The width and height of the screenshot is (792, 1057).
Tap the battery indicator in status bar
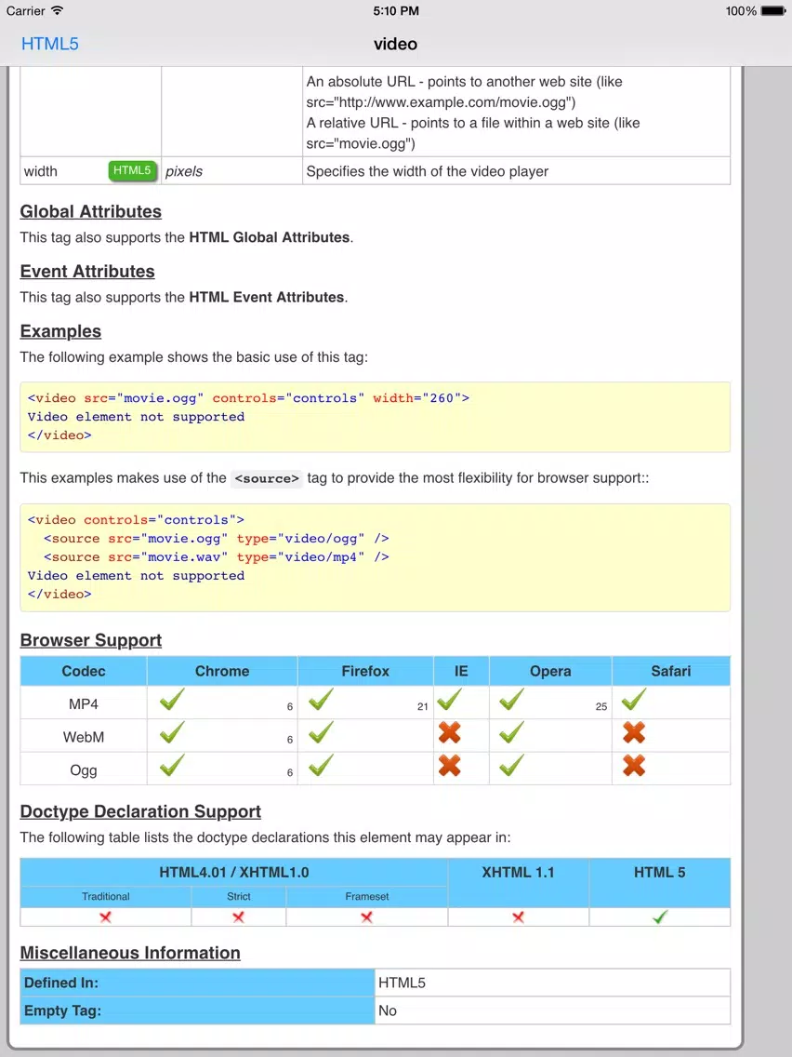[x=772, y=11]
